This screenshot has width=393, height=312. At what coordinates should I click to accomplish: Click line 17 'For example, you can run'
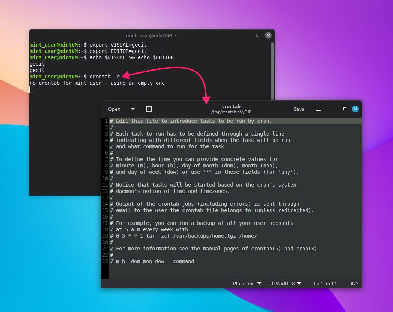tap(202, 223)
